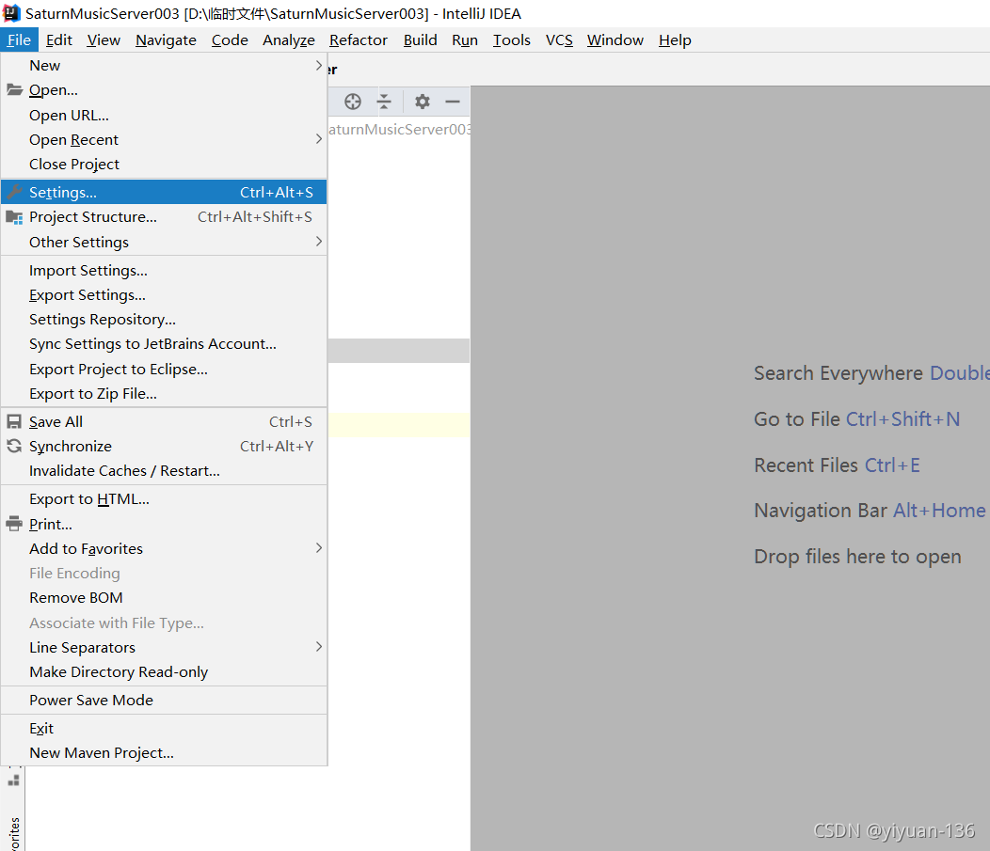Select Make Directory Read-only
Image resolution: width=990 pixels, height=851 pixels.
point(164,671)
